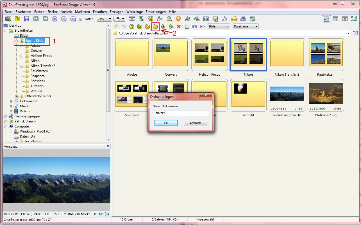Viewport: 361px width, 225px height.
Task: Open the Farben menu
Action: 39,12
